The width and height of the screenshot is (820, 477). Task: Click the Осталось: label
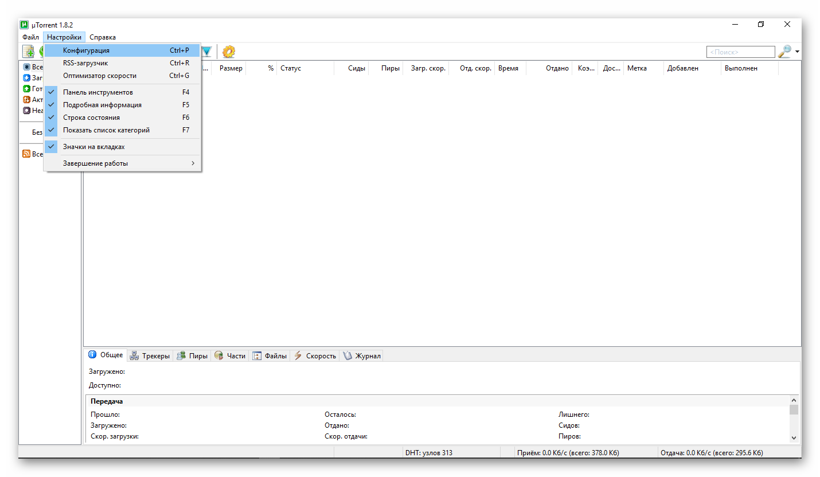(x=340, y=415)
